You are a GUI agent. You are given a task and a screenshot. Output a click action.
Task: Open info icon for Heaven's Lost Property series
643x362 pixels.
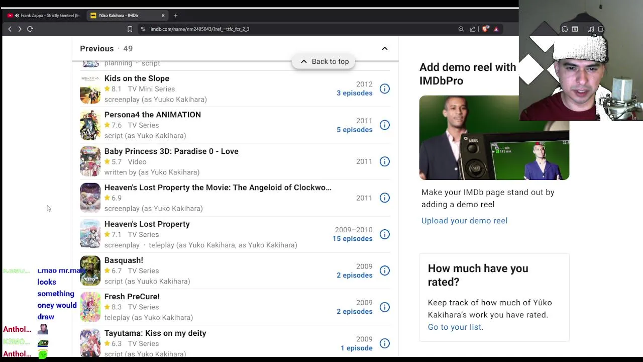tap(384, 234)
